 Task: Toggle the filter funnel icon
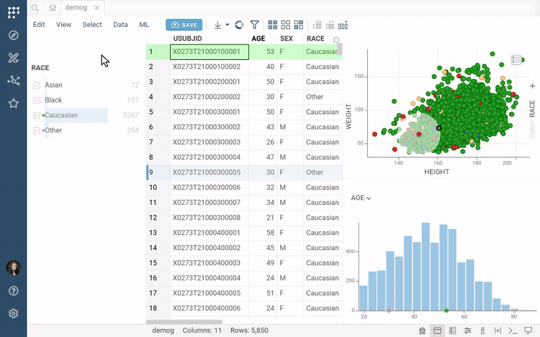pos(254,25)
